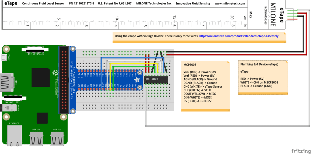This screenshot has height=154, width=311.
Task: Select the green CLK wire on the breadboard
Action: click(134, 67)
